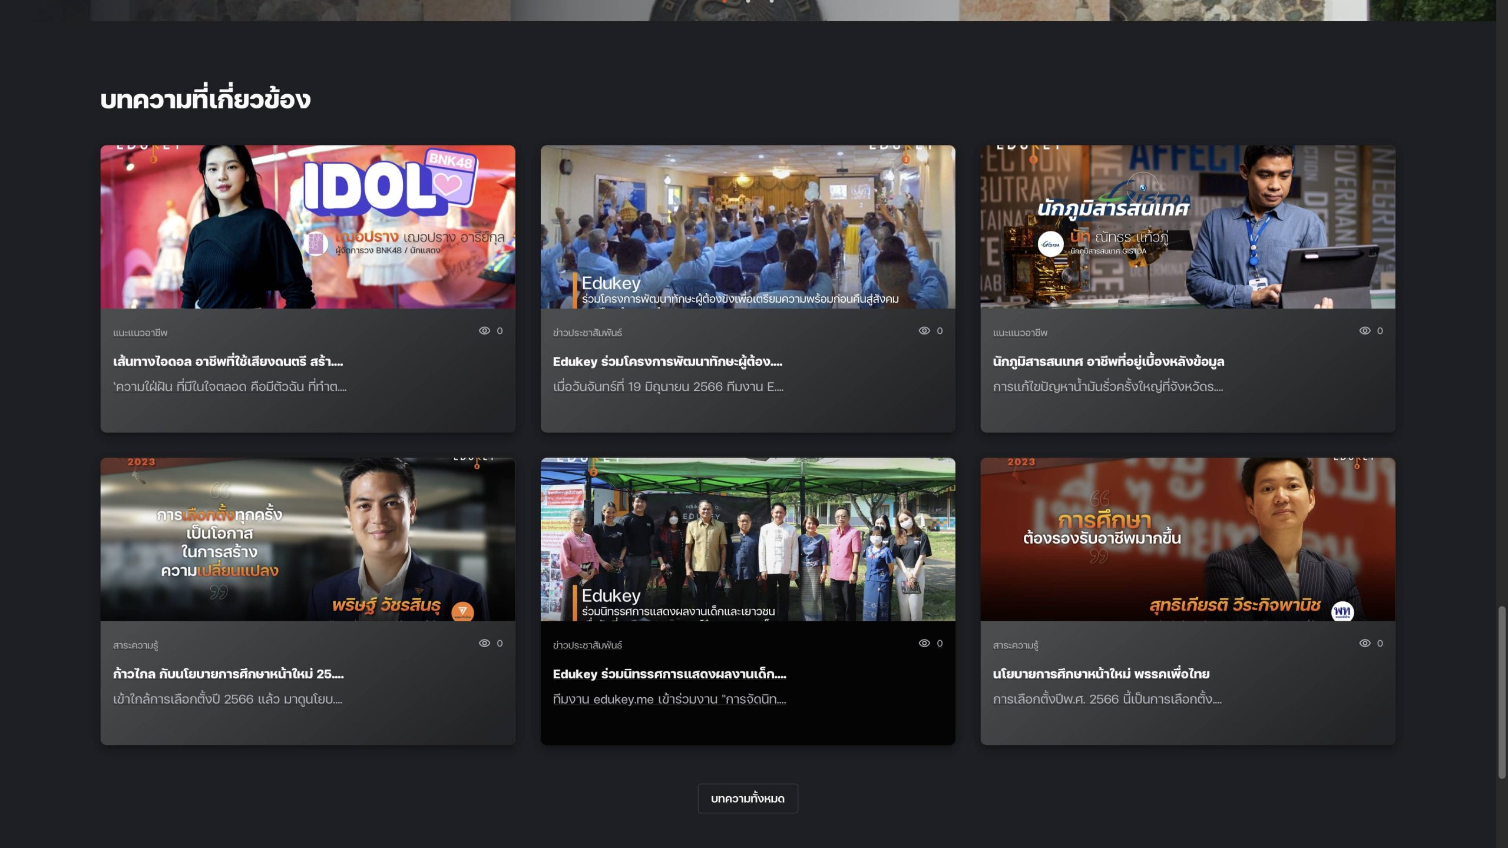The height and width of the screenshot is (848, 1508).
Task: Click eye icon on youth exhibition article
Action: point(924,643)
